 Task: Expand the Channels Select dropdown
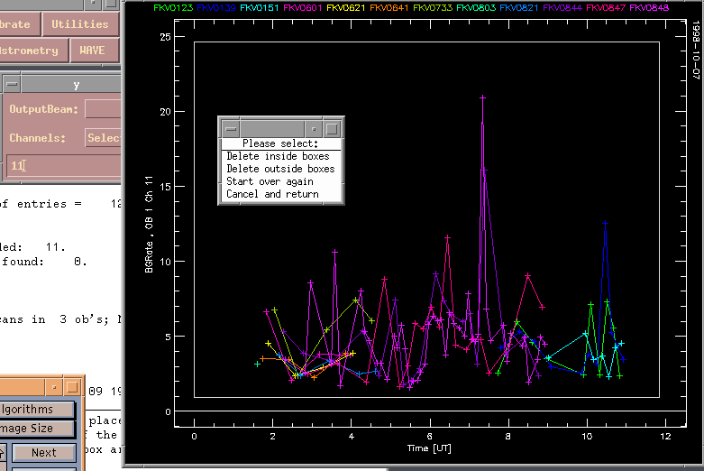click(x=104, y=138)
